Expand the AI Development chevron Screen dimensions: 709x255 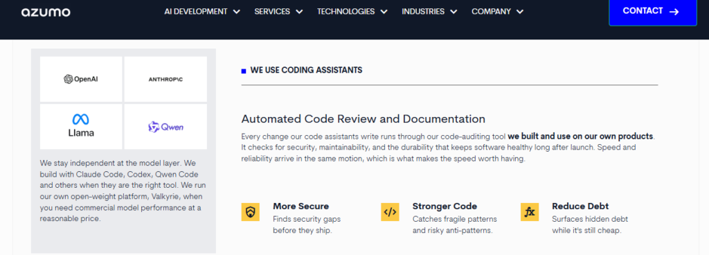(237, 12)
